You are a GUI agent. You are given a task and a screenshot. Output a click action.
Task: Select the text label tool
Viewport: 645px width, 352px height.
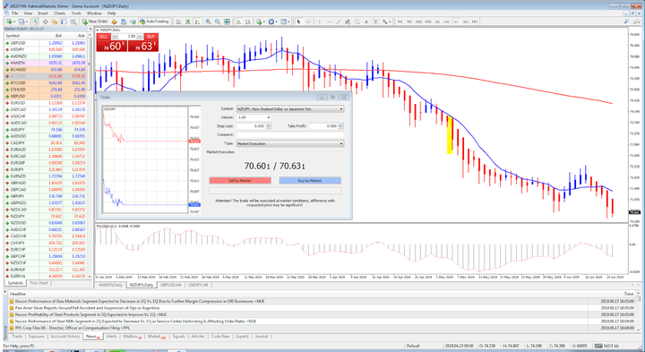click(x=366, y=21)
